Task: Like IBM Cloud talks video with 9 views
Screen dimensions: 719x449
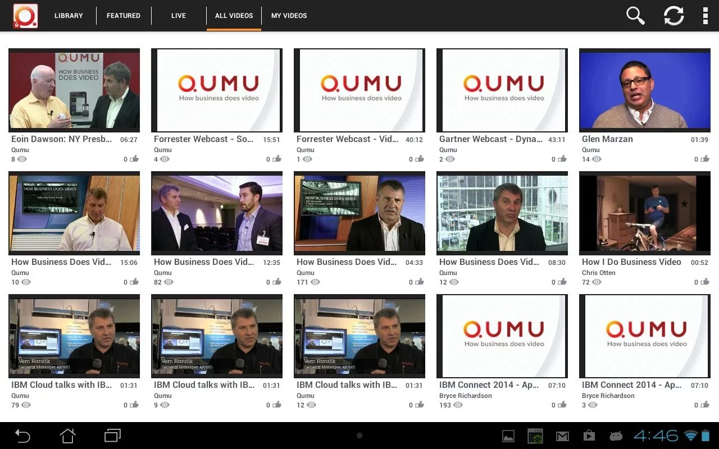Action: click(x=277, y=405)
